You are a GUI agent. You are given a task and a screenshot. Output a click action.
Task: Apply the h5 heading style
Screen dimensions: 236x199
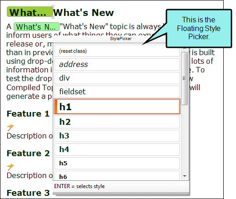[x=117, y=163]
